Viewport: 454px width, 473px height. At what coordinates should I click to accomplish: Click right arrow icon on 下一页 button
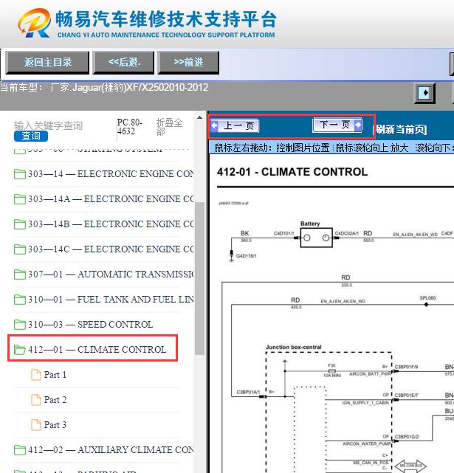[358, 124]
